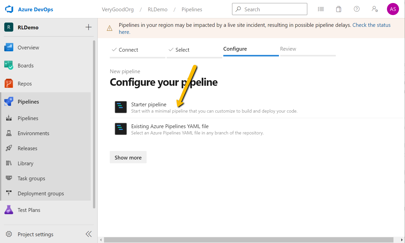Collapse the sidebar with double chevron
The height and width of the screenshot is (243, 405).
(89, 234)
